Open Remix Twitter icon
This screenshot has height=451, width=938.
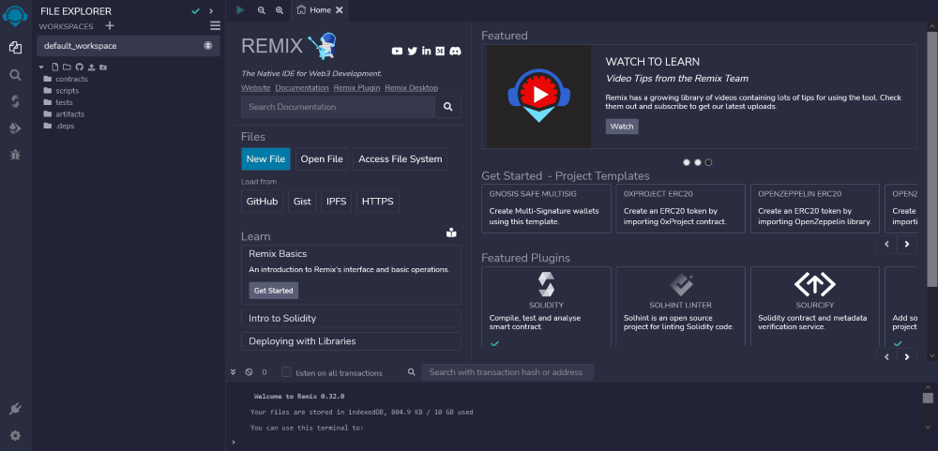(x=412, y=52)
